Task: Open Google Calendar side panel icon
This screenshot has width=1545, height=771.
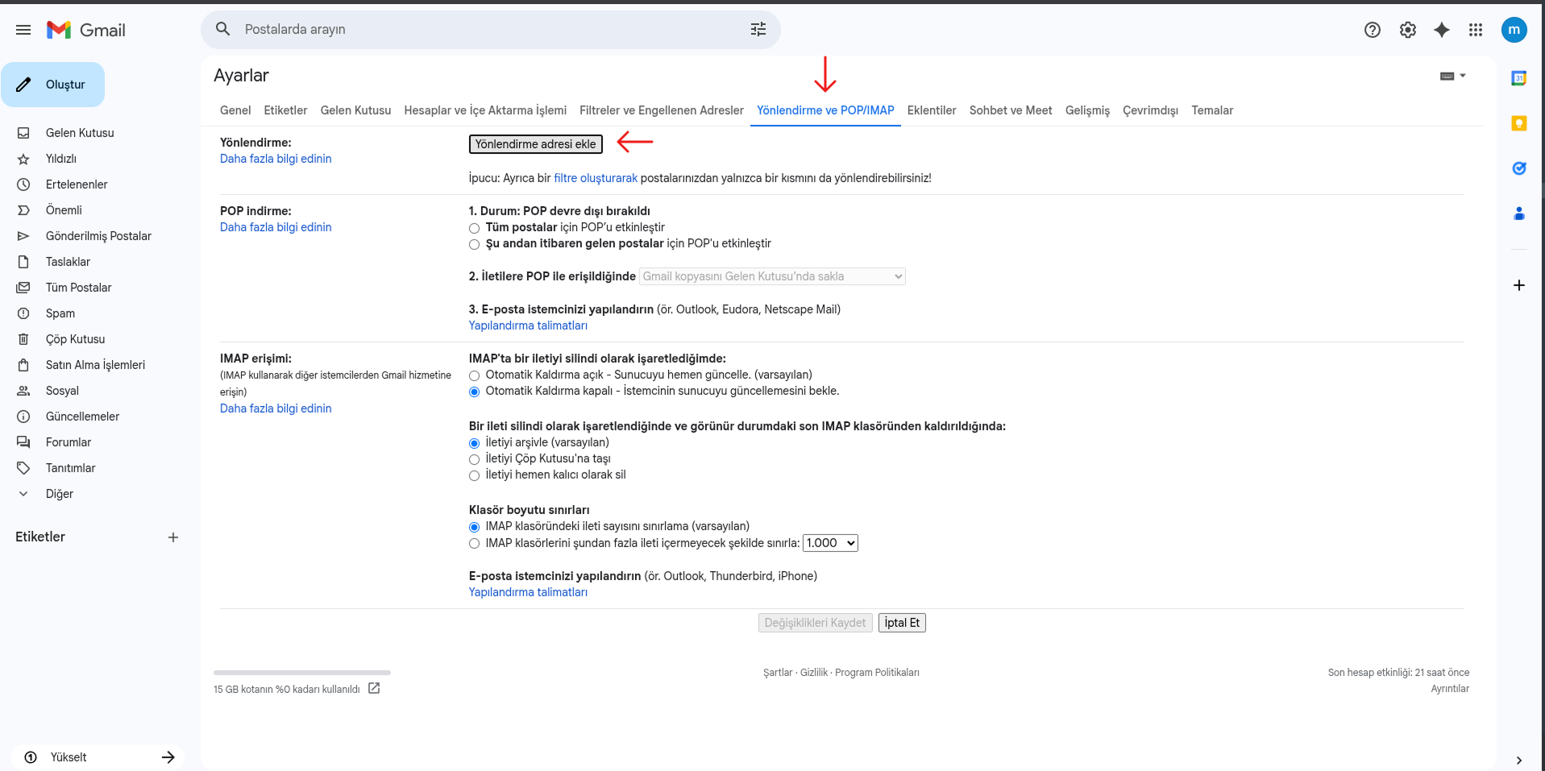Action: 1518,78
